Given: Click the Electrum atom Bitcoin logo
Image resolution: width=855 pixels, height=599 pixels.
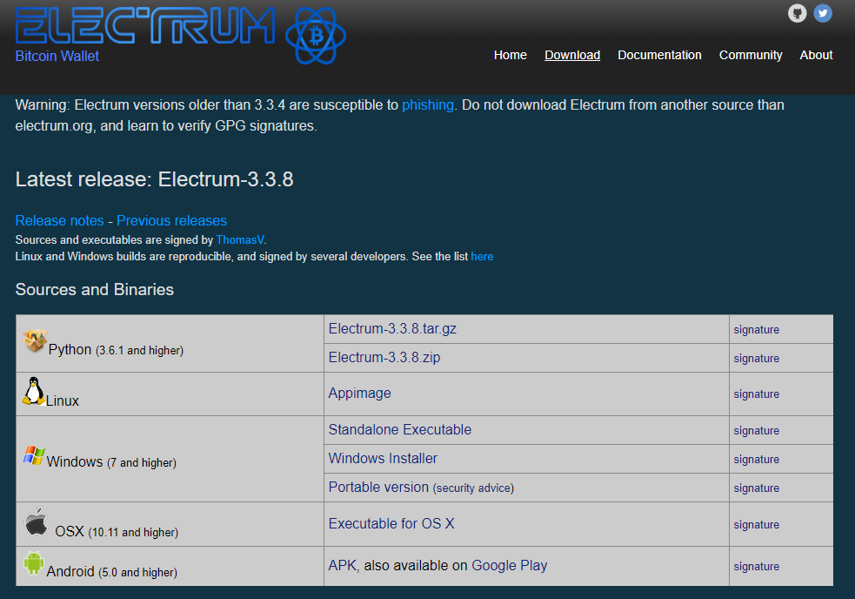Looking at the screenshot, I should [x=316, y=36].
